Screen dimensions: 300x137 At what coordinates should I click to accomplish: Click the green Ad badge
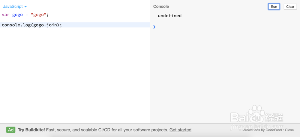(11, 130)
